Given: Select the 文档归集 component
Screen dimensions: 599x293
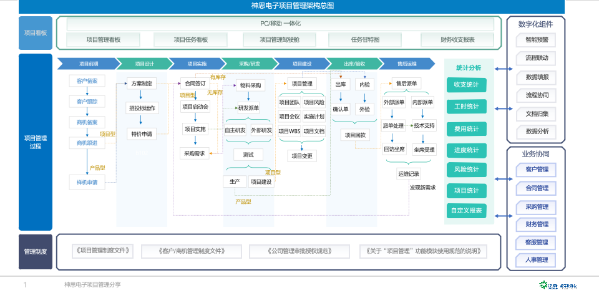Looking at the screenshot, I should click(537, 113).
